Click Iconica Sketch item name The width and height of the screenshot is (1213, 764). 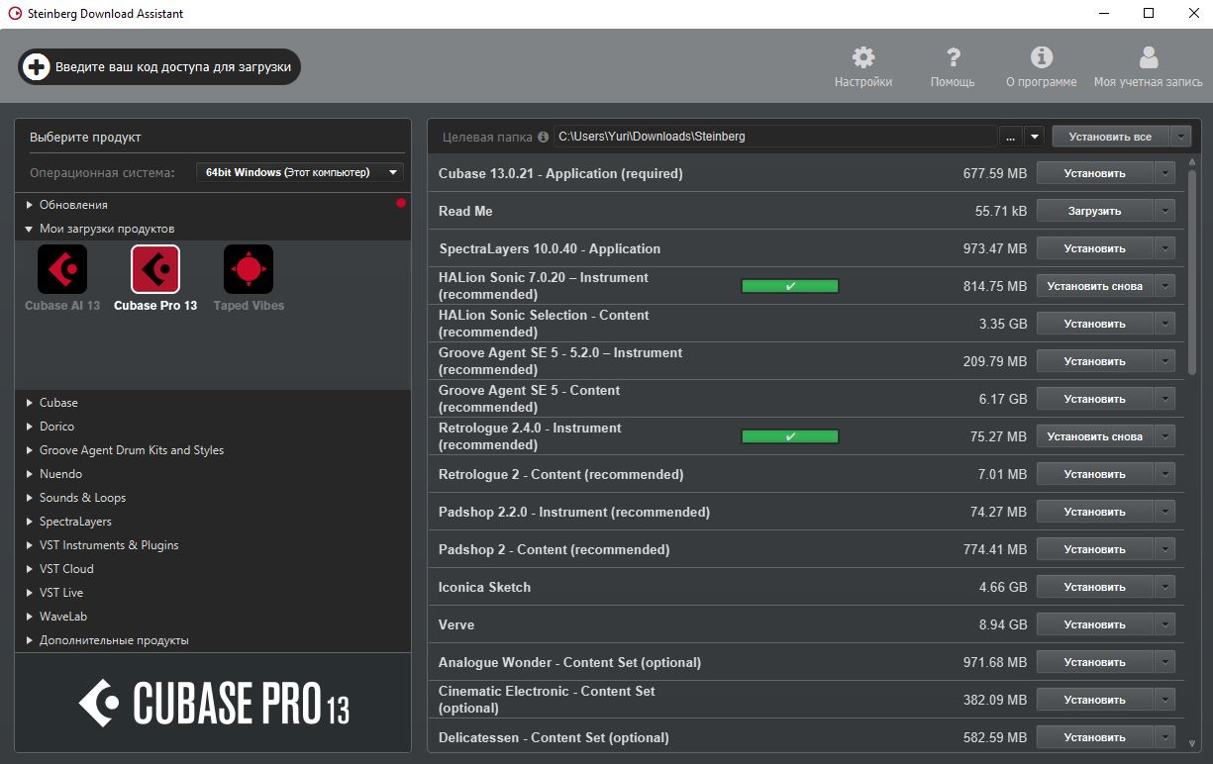[485, 587]
